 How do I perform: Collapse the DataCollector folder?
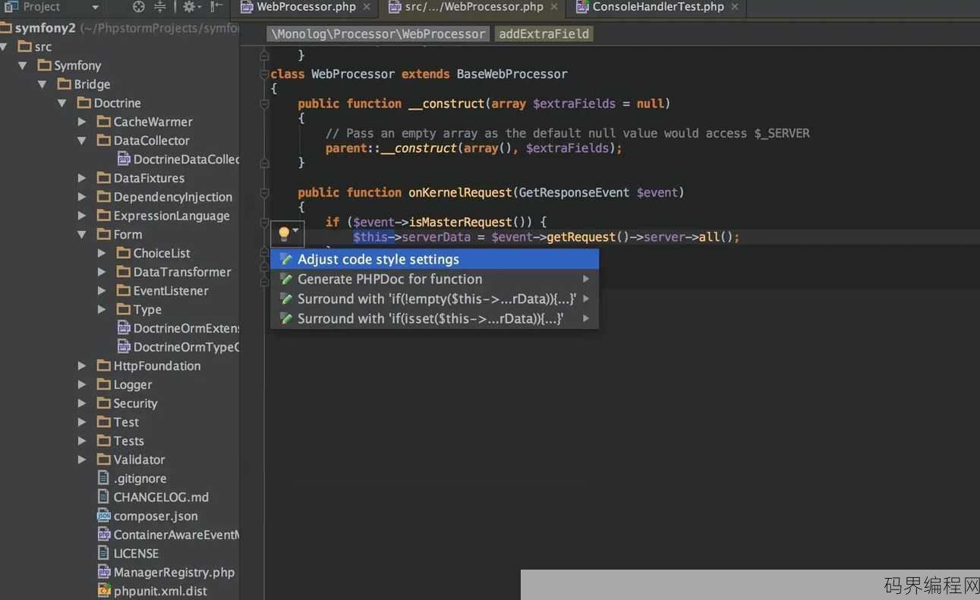click(x=82, y=141)
